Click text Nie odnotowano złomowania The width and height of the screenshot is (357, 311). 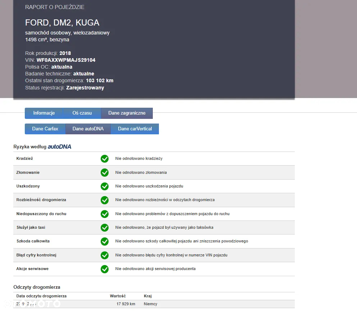click(x=141, y=172)
